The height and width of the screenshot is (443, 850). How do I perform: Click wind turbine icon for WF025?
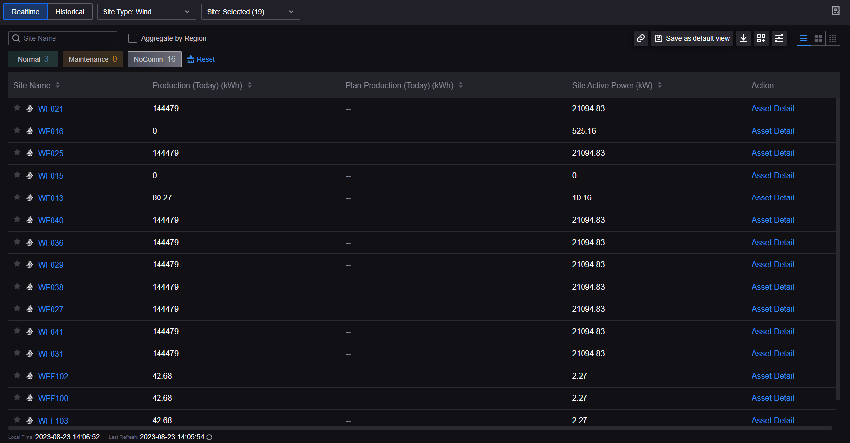(x=30, y=153)
